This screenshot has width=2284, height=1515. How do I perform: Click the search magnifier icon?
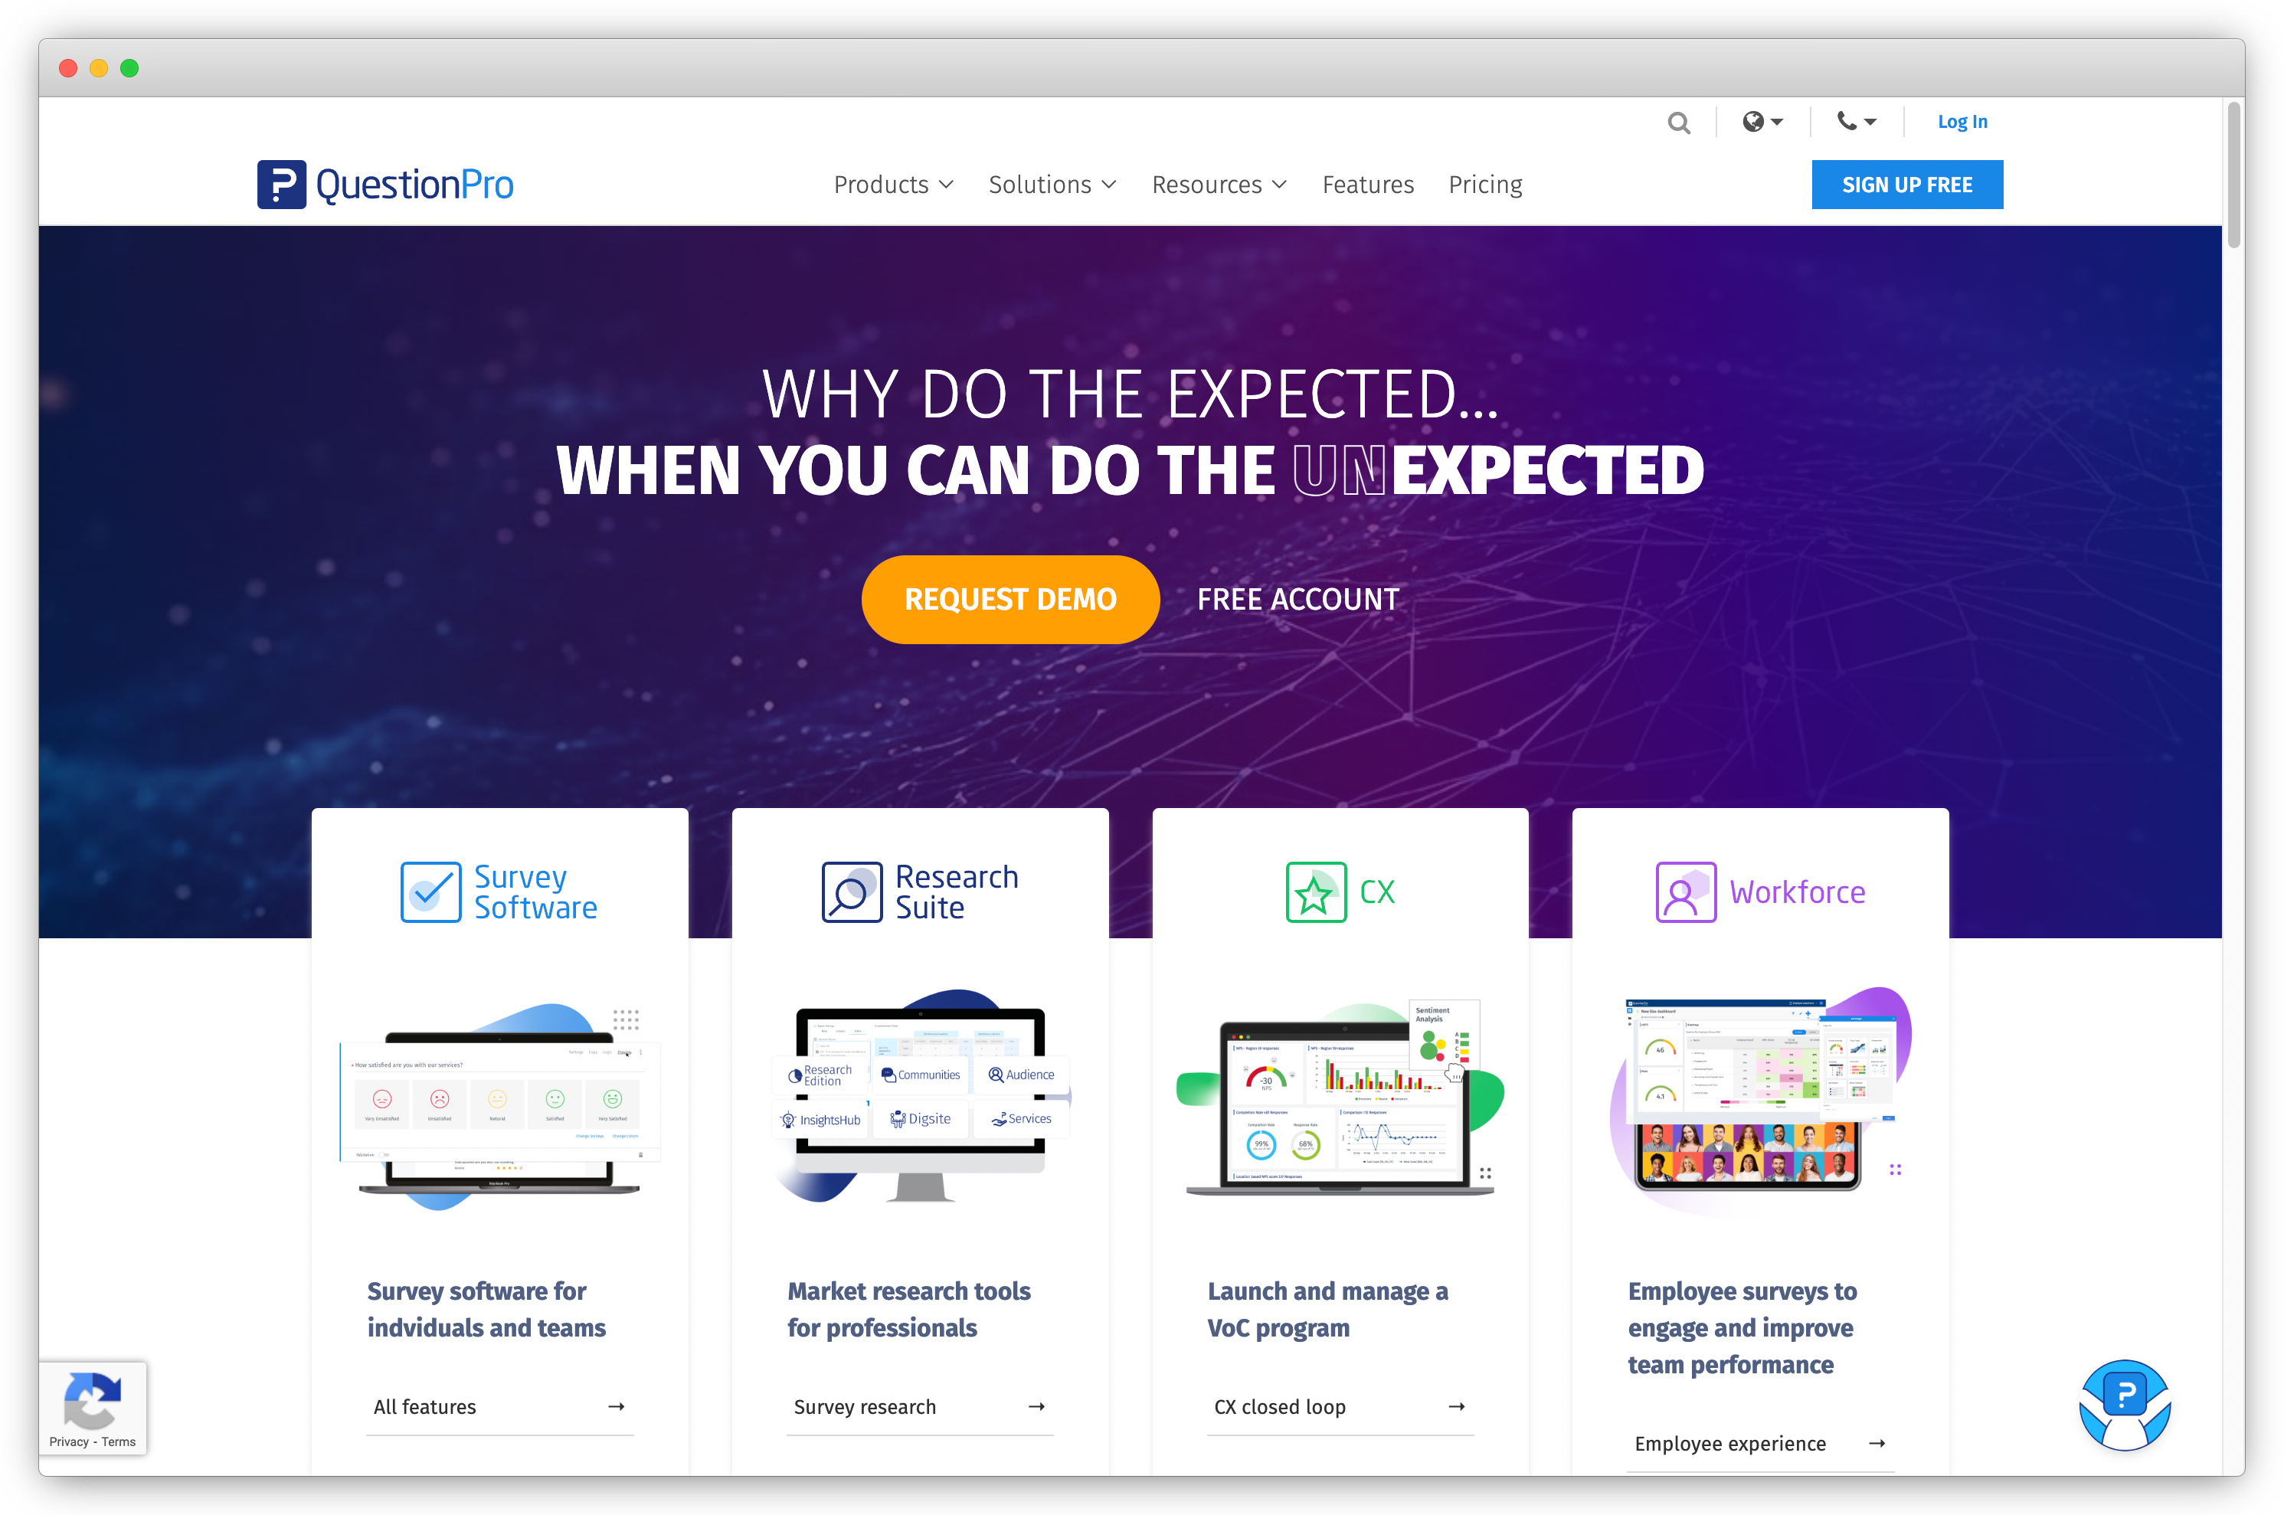(1679, 122)
